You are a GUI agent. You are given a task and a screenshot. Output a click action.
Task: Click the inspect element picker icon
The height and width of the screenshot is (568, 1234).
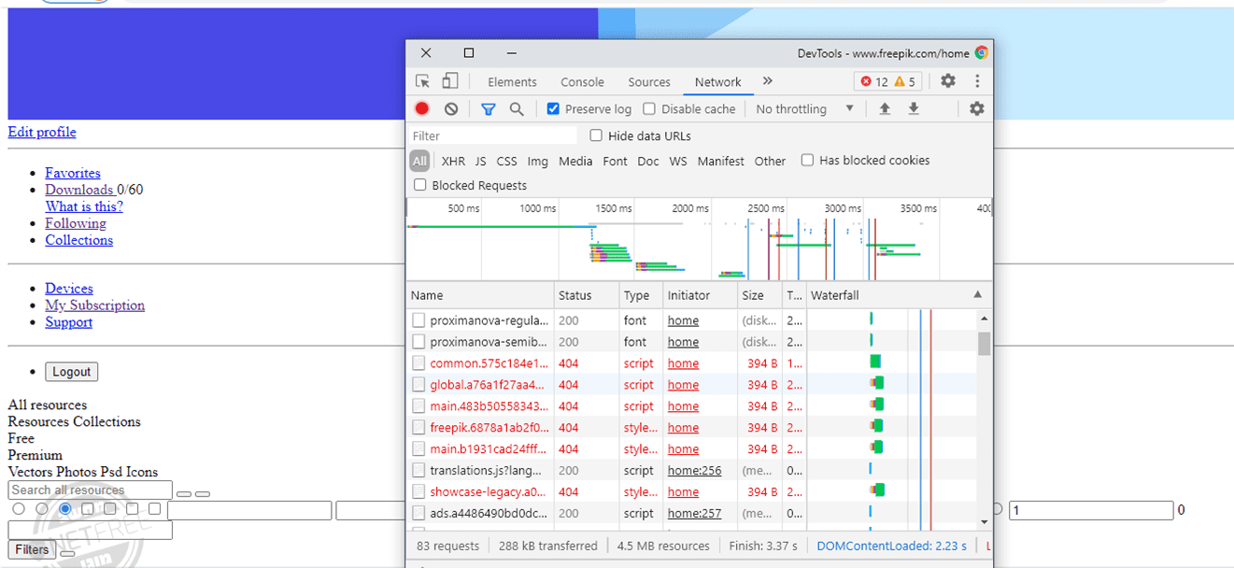[423, 81]
